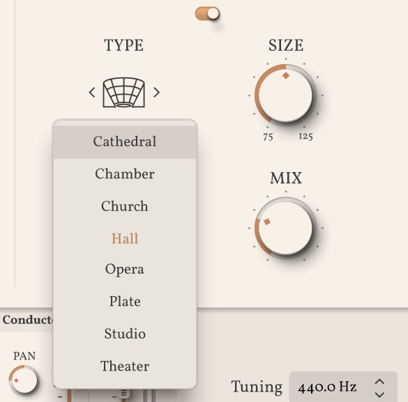Increase tuning with the up arrow

pyautogui.click(x=379, y=382)
